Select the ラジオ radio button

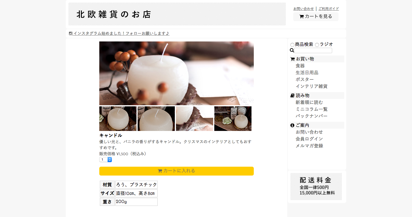[x=317, y=45]
